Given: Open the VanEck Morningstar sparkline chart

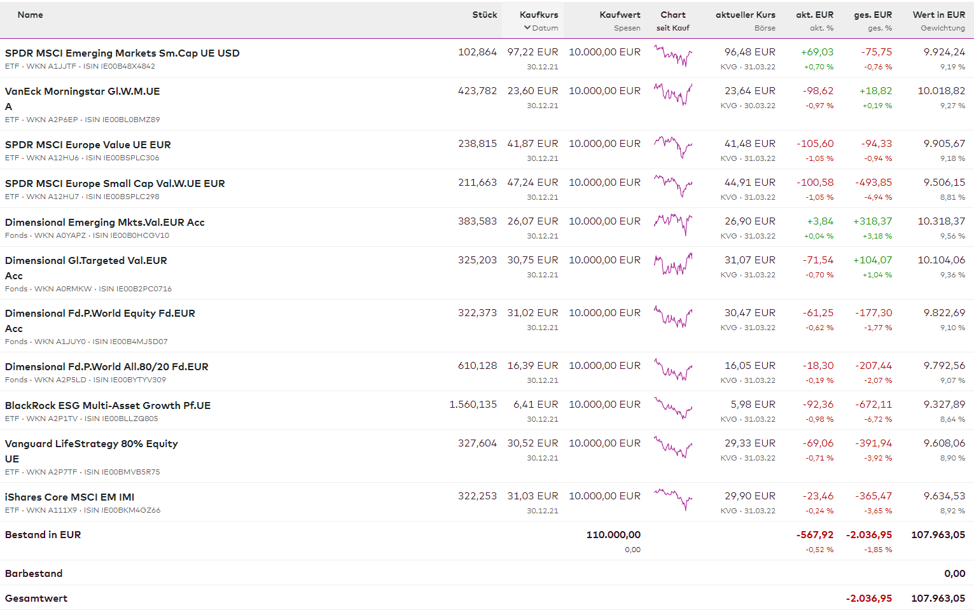Looking at the screenshot, I should 672,95.
